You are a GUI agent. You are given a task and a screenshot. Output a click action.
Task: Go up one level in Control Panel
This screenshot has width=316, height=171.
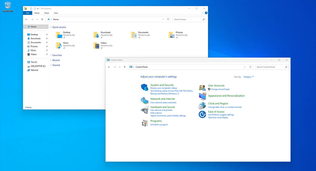[125, 67]
